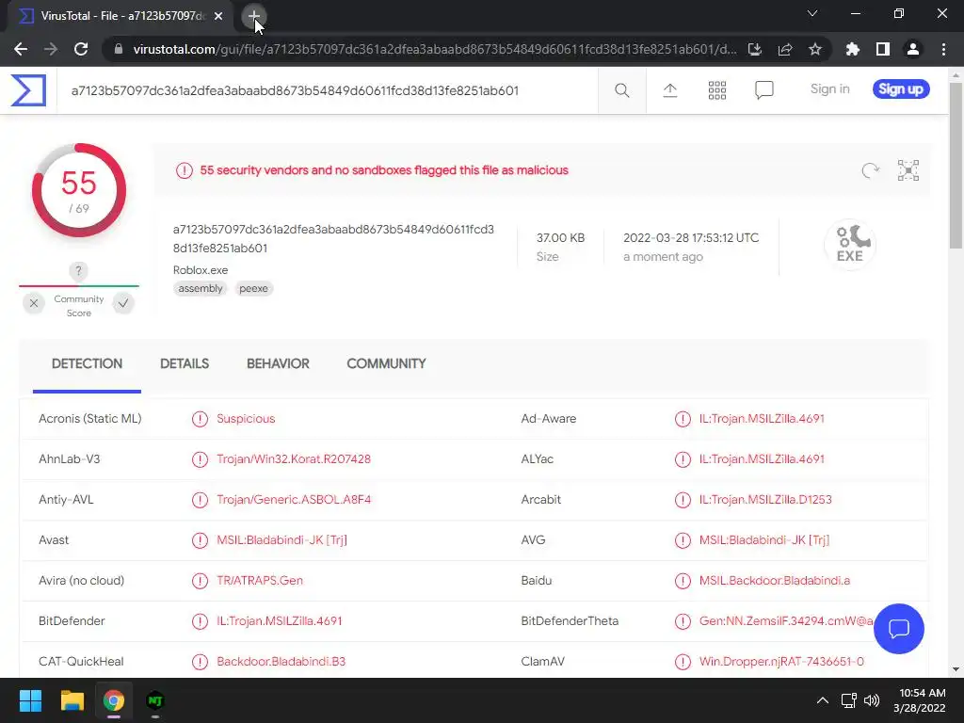Open the notifications comment icon
Image resolution: width=964 pixels, height=723 pixels.
(763, 90)
